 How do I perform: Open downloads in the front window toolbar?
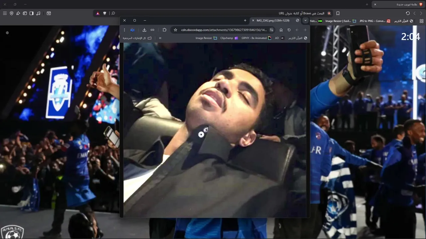pyautogui.click(x=144, y=30)
